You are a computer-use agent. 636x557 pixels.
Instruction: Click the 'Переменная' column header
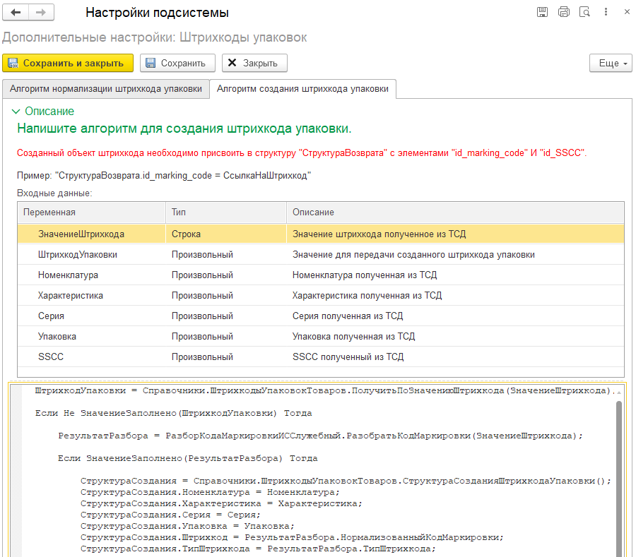tap(91, 212)
